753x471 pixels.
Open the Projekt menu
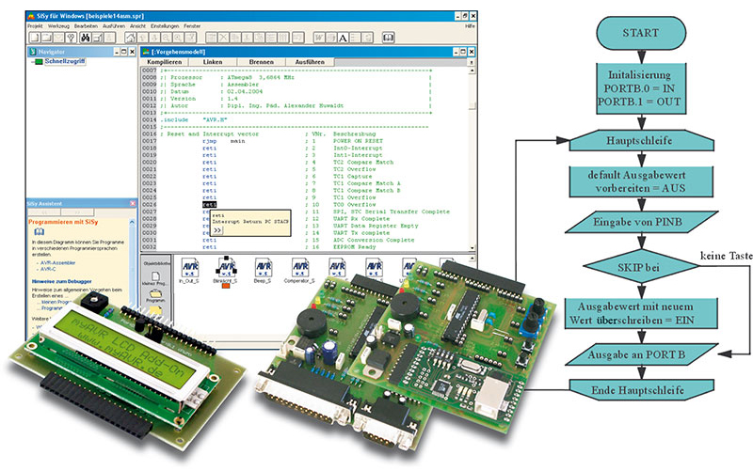tap(35, 26)
